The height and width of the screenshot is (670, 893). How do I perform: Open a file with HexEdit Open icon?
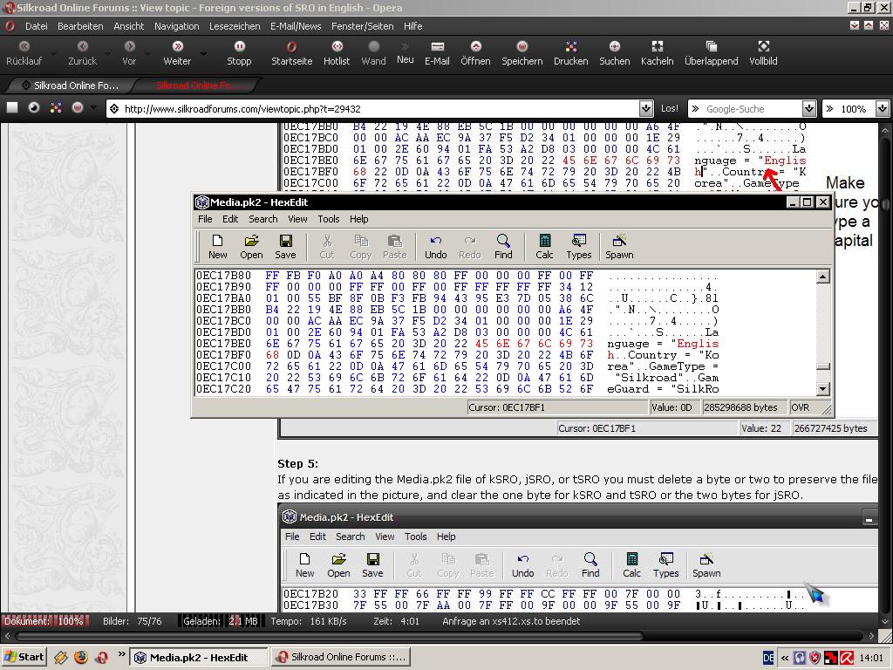(251, 246)
